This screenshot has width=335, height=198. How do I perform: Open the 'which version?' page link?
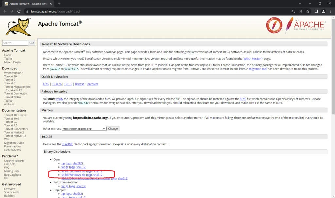point(253,59)
